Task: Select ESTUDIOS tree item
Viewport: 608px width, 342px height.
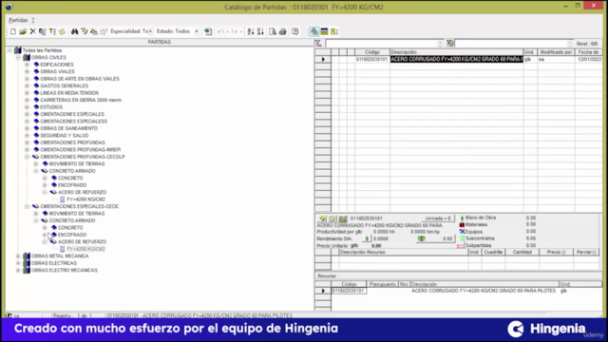Action: [x=51, y=107]
